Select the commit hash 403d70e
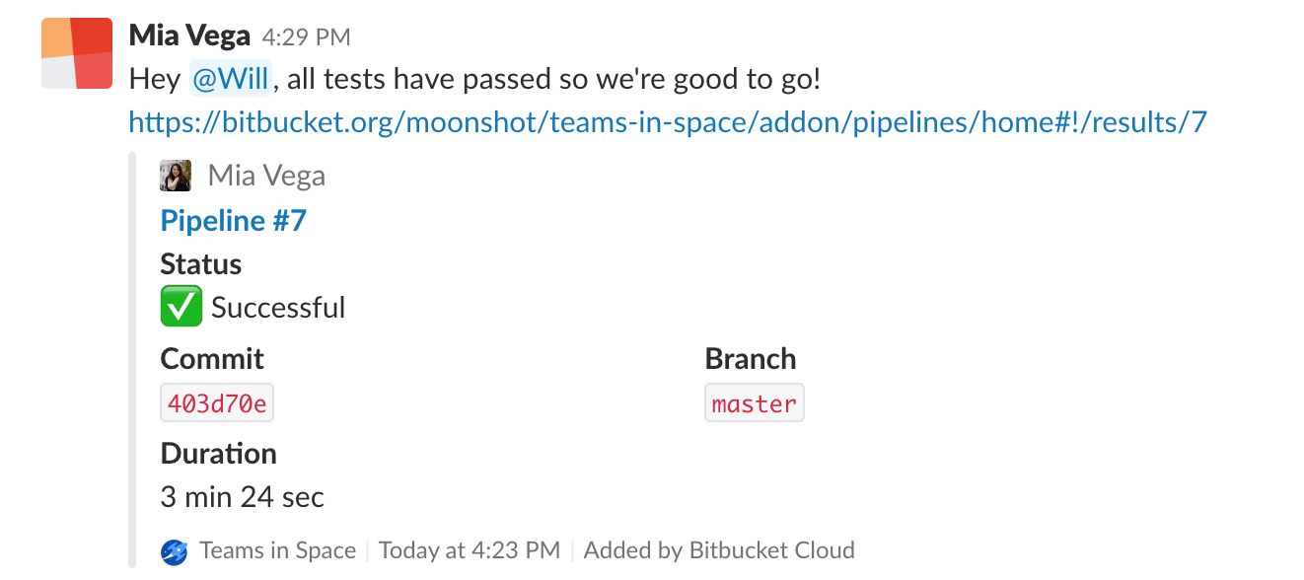The height and width of the screenshot is (580, 1304). (x=217, y=401)
